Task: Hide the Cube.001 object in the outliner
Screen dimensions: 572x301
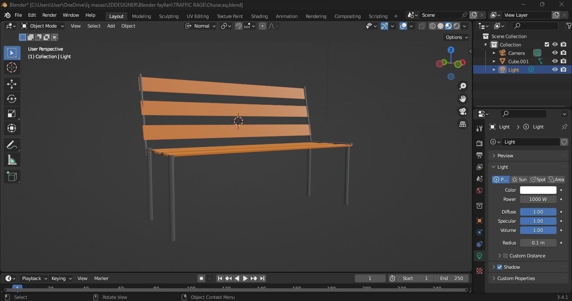Action: click(555, 61)
